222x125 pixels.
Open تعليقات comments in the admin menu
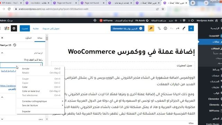(x=215, y=87)
